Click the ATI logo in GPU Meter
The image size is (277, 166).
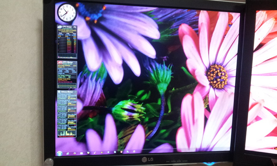[60, 63]
